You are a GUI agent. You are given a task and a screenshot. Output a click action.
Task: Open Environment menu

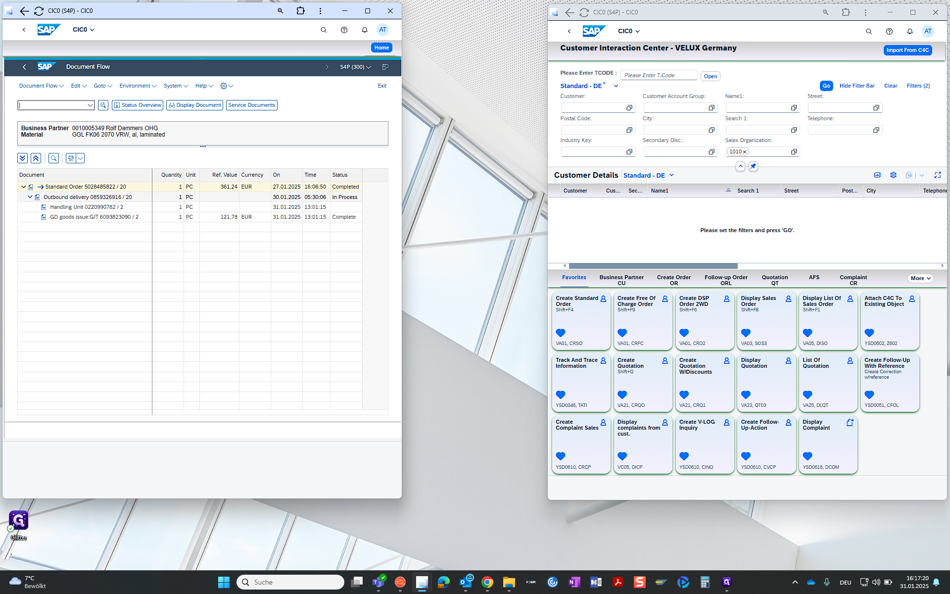(138, 86)
